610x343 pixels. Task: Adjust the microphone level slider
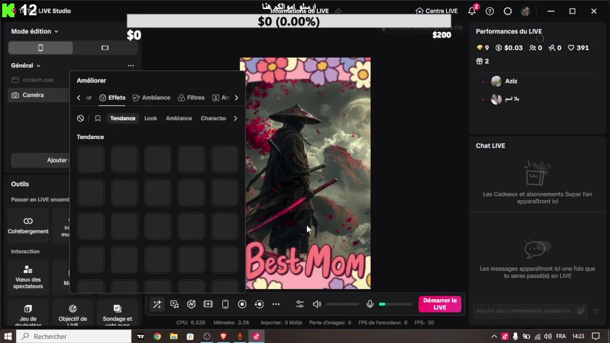click(396, 304)
